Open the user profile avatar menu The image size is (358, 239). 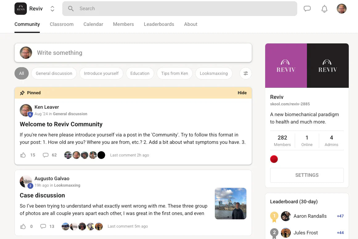point(341,9)
